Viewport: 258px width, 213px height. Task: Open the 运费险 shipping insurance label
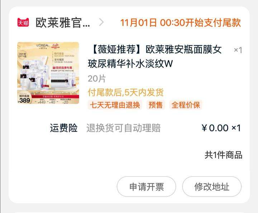tap(64, 128)
